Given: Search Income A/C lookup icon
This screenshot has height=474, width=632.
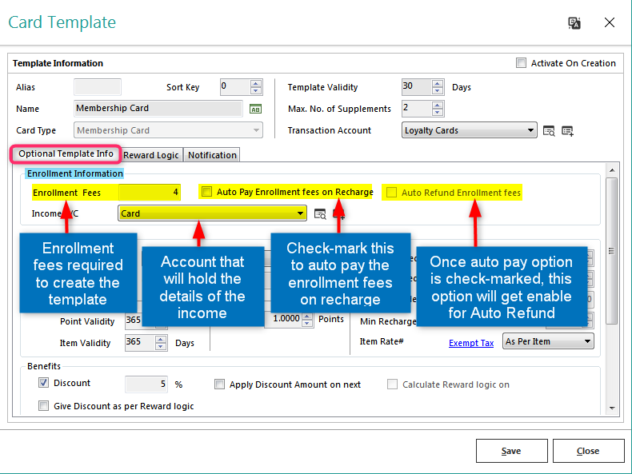Looking at the screenshot, I should 320,214.
